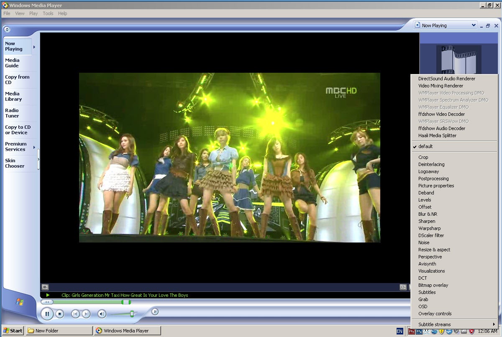Open the Play menu
This screenshot has width=502, height=337.
[33, 13]
